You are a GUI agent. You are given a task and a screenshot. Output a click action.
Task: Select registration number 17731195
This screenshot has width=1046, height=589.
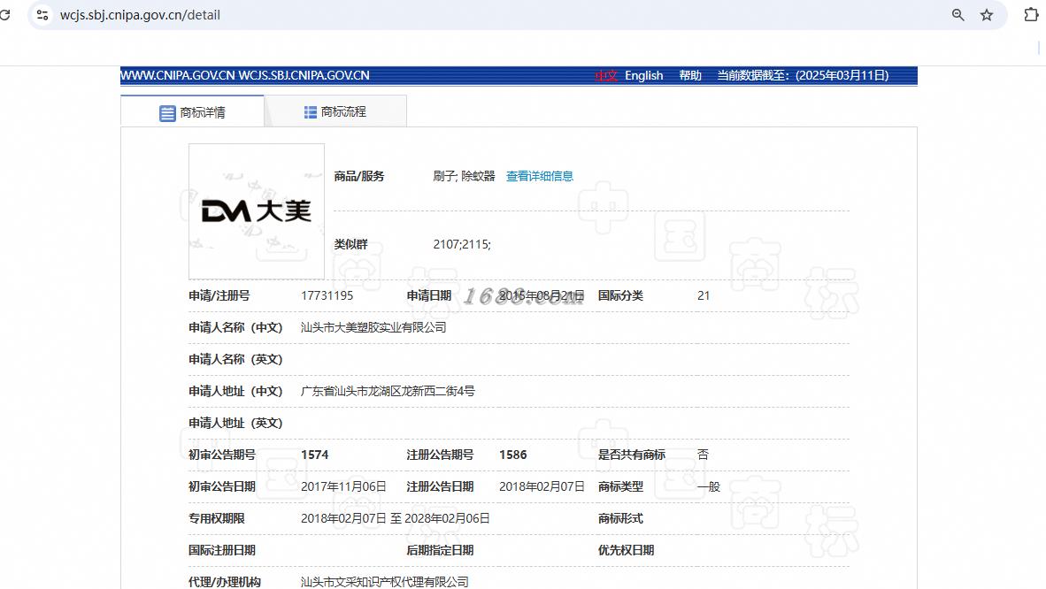[327, 295]
